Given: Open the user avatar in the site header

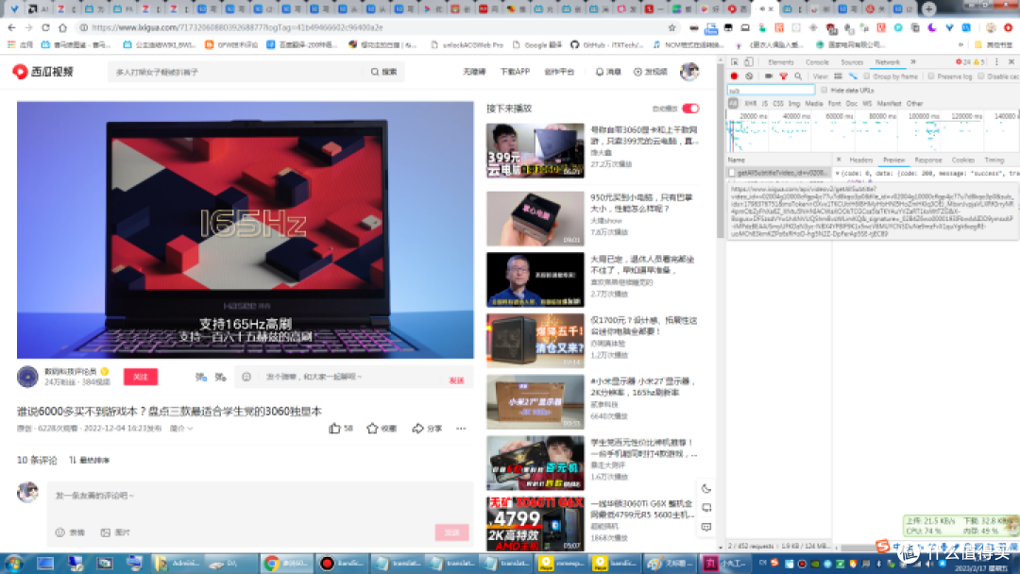Looking at the screenshot, I should coord(688,72).
